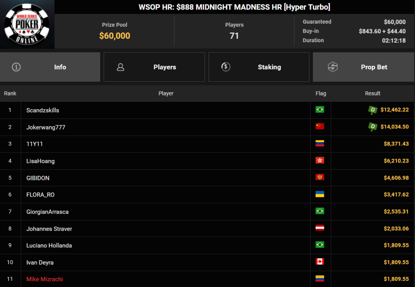
Task: Click the $8,371.43 result
Action: point(396,144)
